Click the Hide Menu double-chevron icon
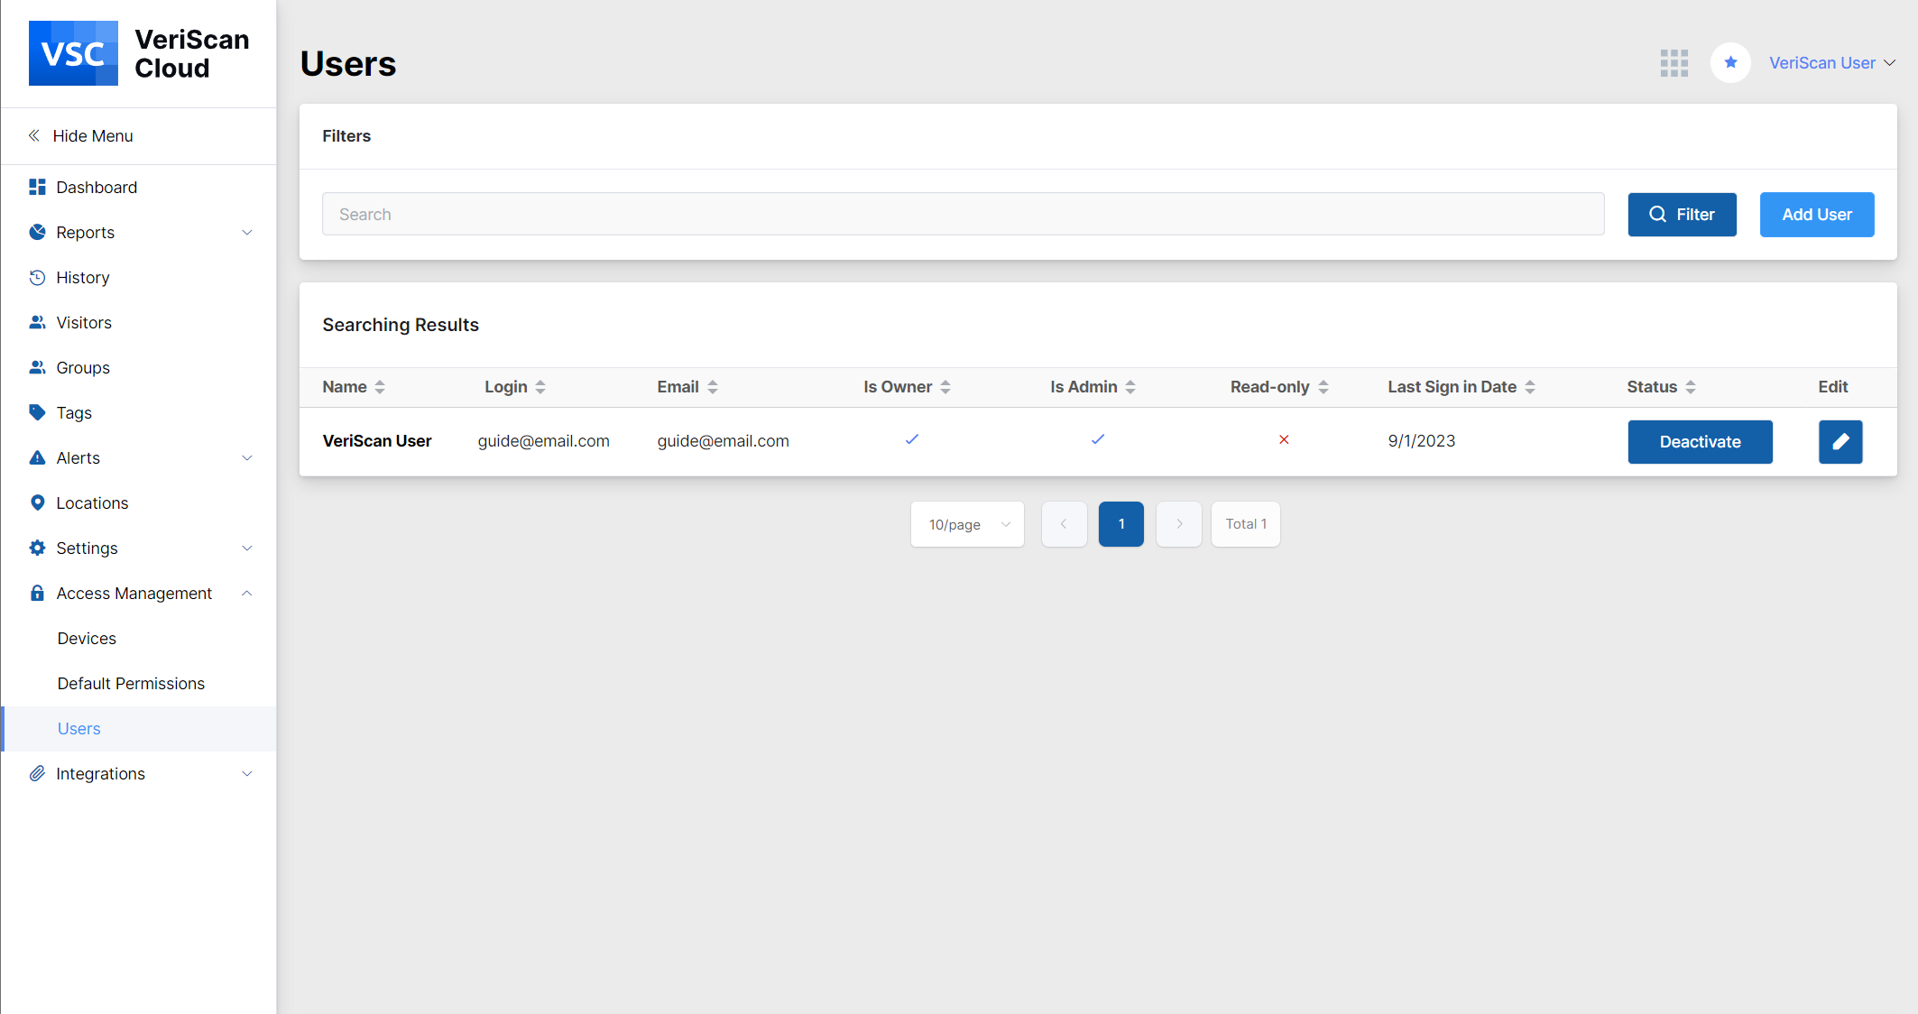The height and width of the screenshot is (1014, 1918). [x=34, y=135]
